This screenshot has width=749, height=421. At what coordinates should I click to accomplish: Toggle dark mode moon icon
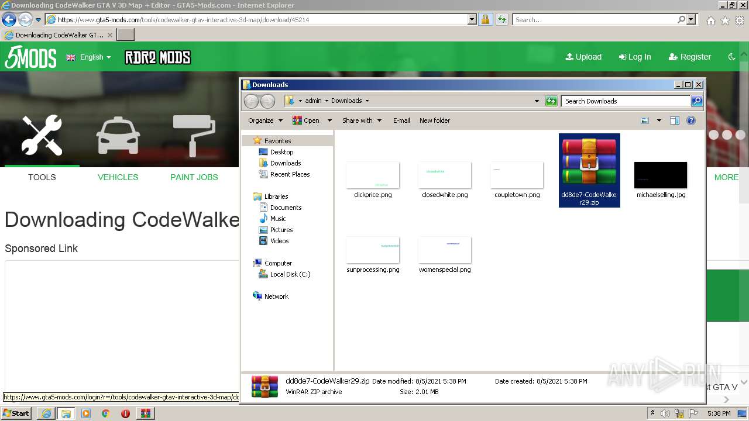coord(731,57)
